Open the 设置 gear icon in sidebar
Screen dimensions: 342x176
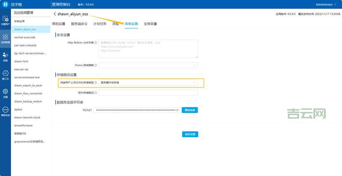tap(5, 93)
